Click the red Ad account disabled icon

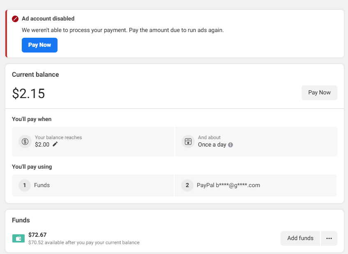click(x=15, y=19)
